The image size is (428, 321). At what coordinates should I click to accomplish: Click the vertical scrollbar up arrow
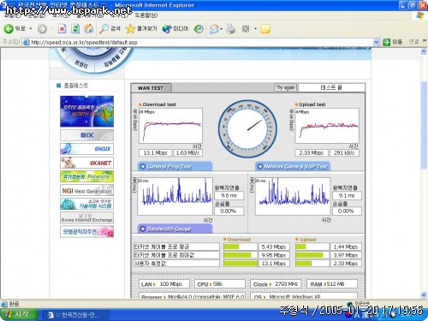424,51
